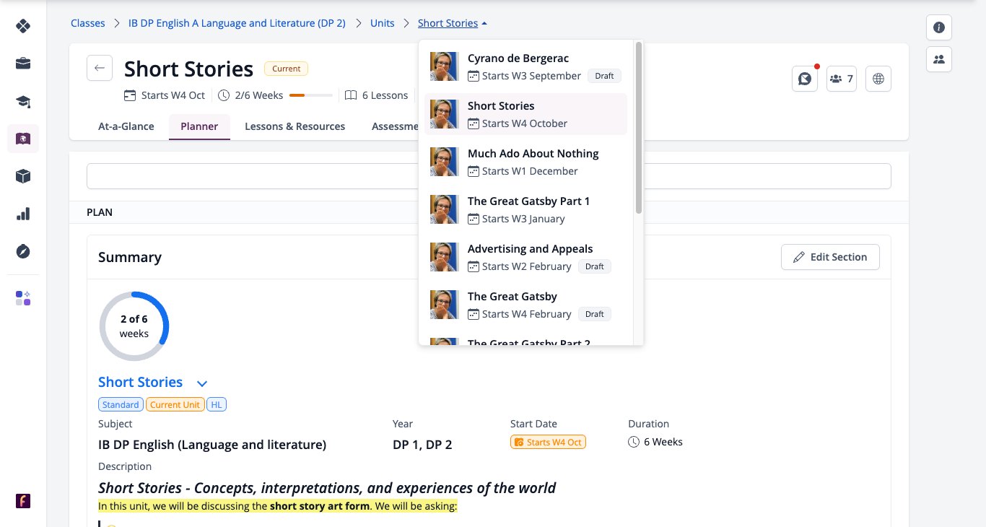Click the back arrow beside Short Stories

coord(100,68)
